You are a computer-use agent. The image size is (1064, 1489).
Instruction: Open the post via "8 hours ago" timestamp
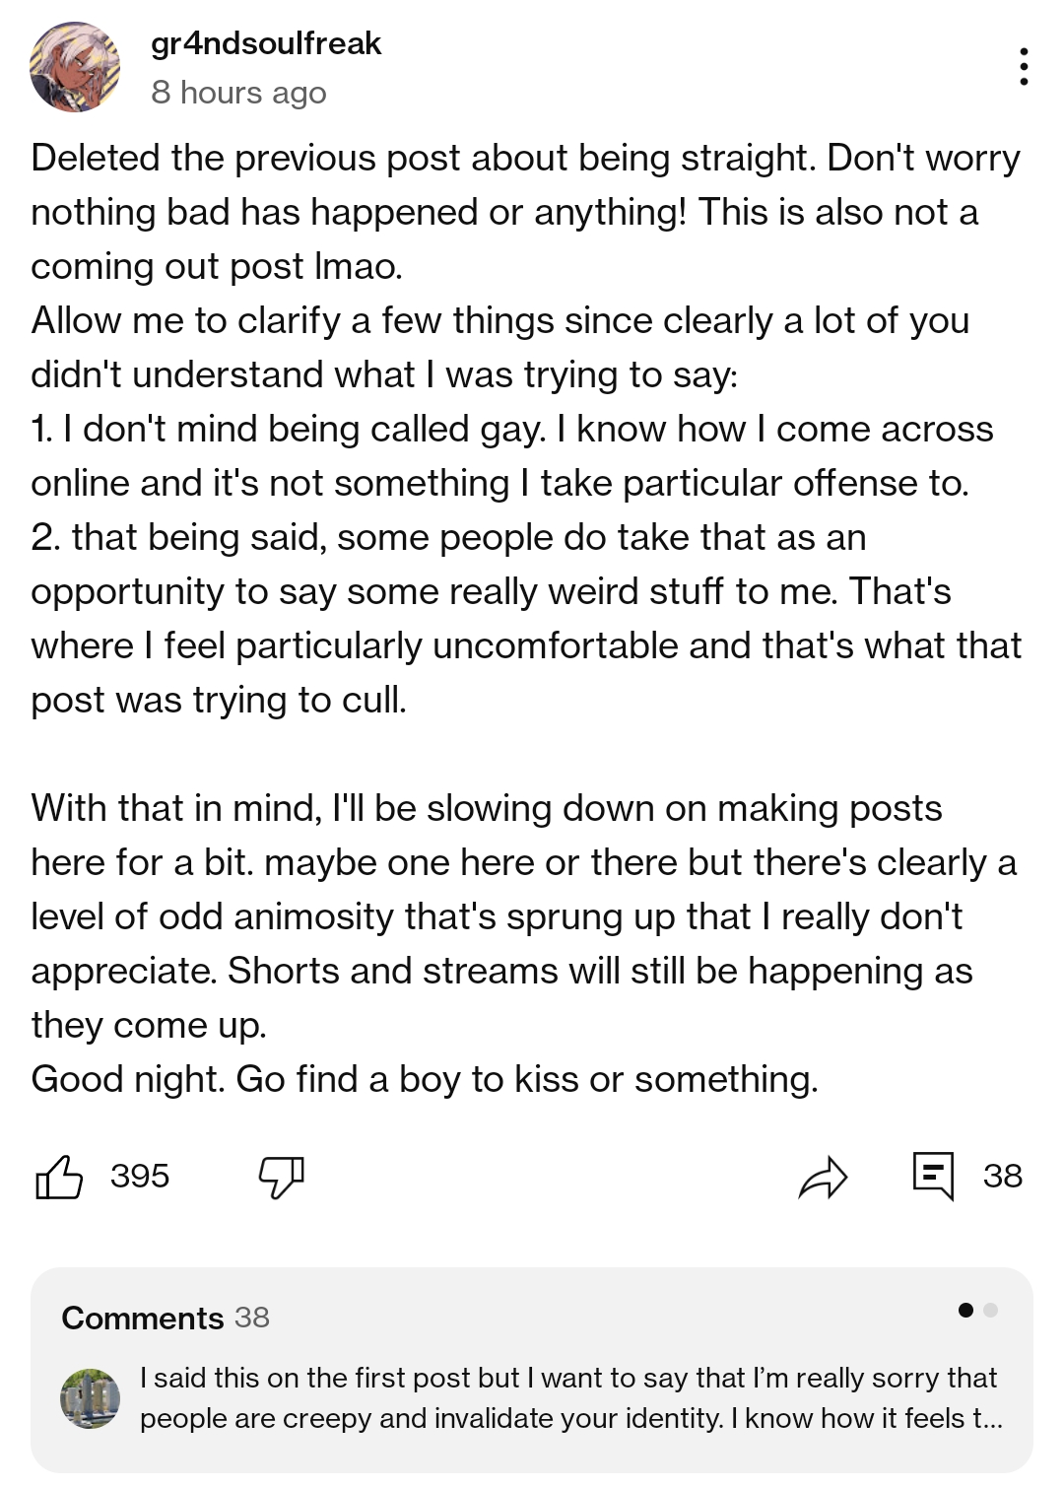tap(238, 93)
